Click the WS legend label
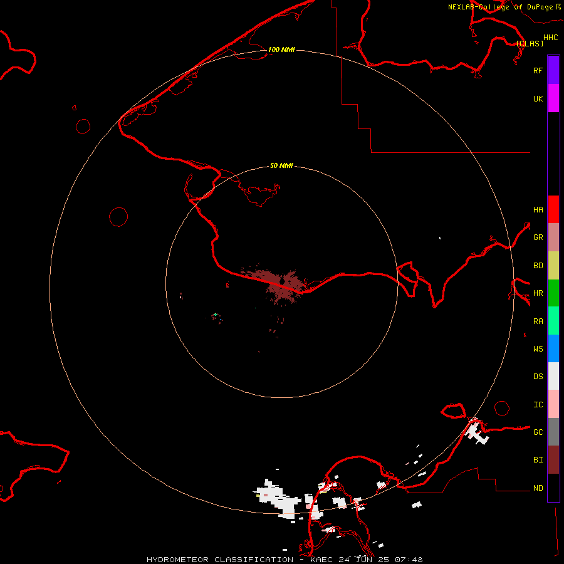This screenshot has height=564, width=564. tap(538, 348)
